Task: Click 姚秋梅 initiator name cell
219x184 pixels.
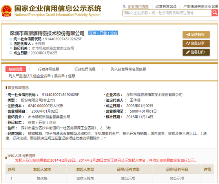Action: click(x=42, y=178)
